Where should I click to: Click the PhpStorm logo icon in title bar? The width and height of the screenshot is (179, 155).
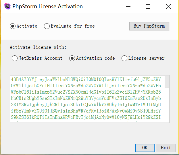click(x=7, y=6)
